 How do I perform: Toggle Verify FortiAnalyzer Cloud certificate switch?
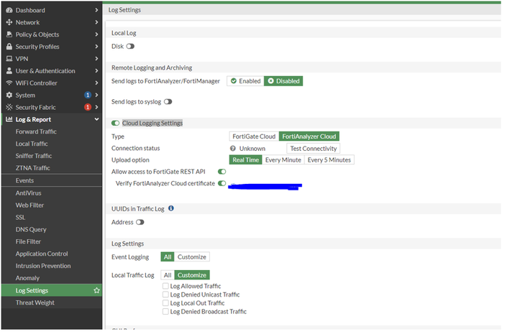[222, 183]
